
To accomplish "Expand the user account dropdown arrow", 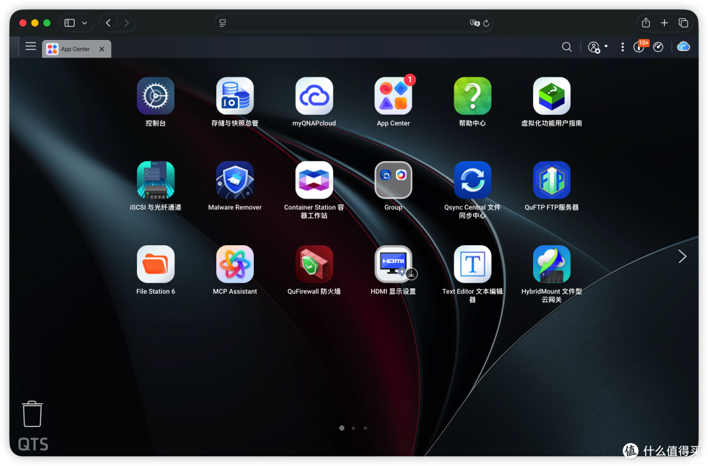I will pyautogui.click(x=606, y=47).
